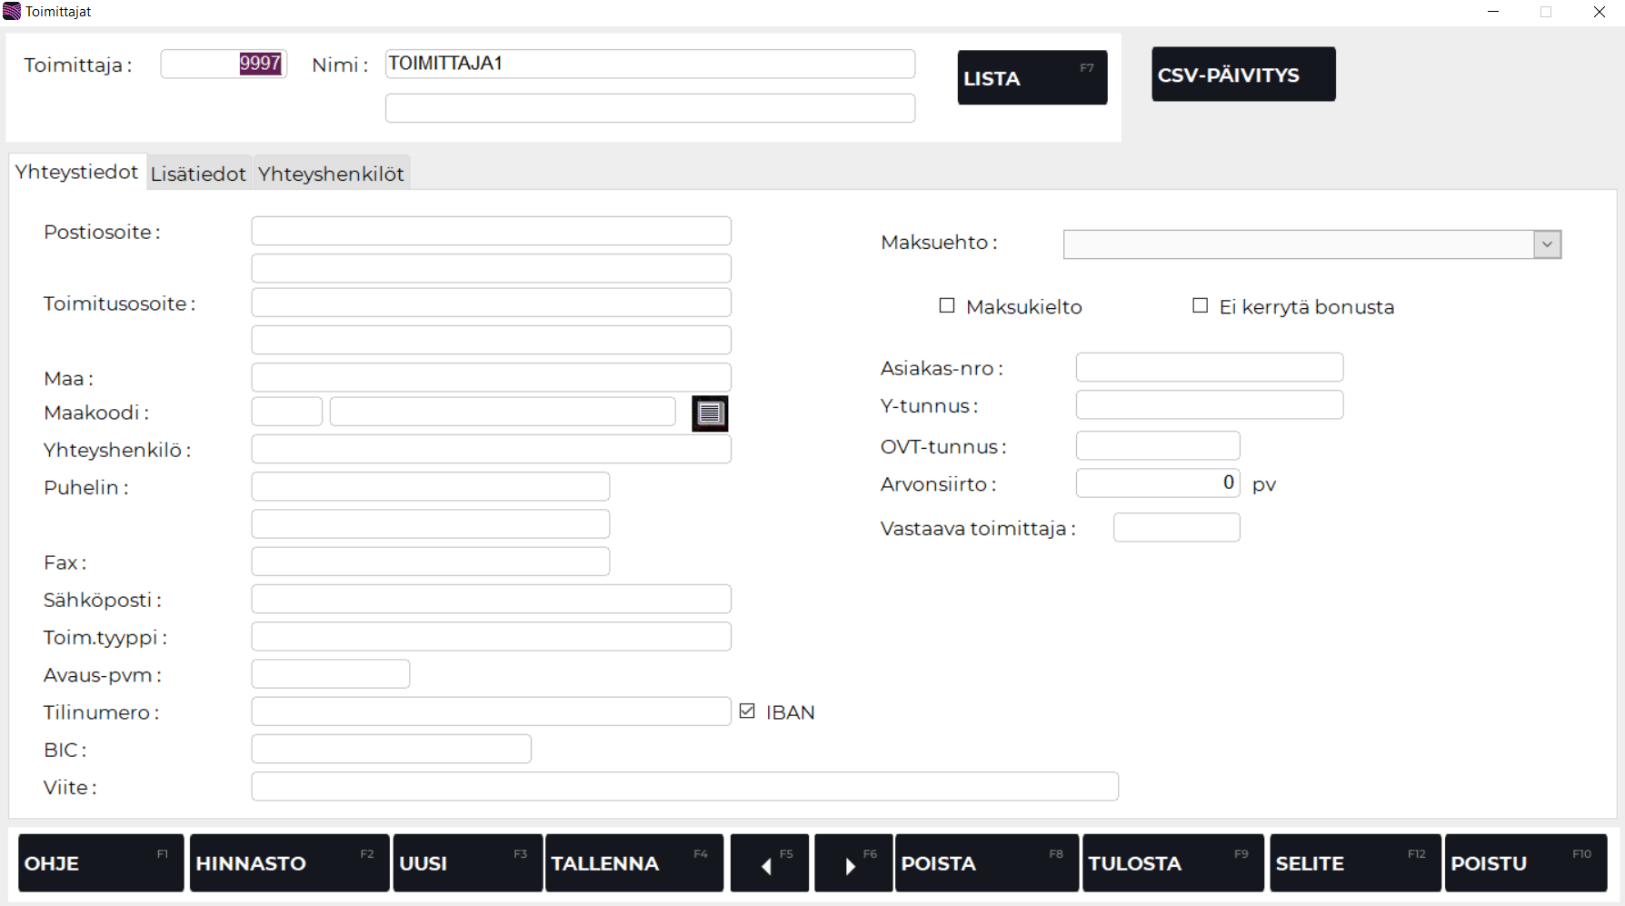Click the TULOSTA print button
The width and height of the screenshot is (1625, 906).
[1172, 863]
